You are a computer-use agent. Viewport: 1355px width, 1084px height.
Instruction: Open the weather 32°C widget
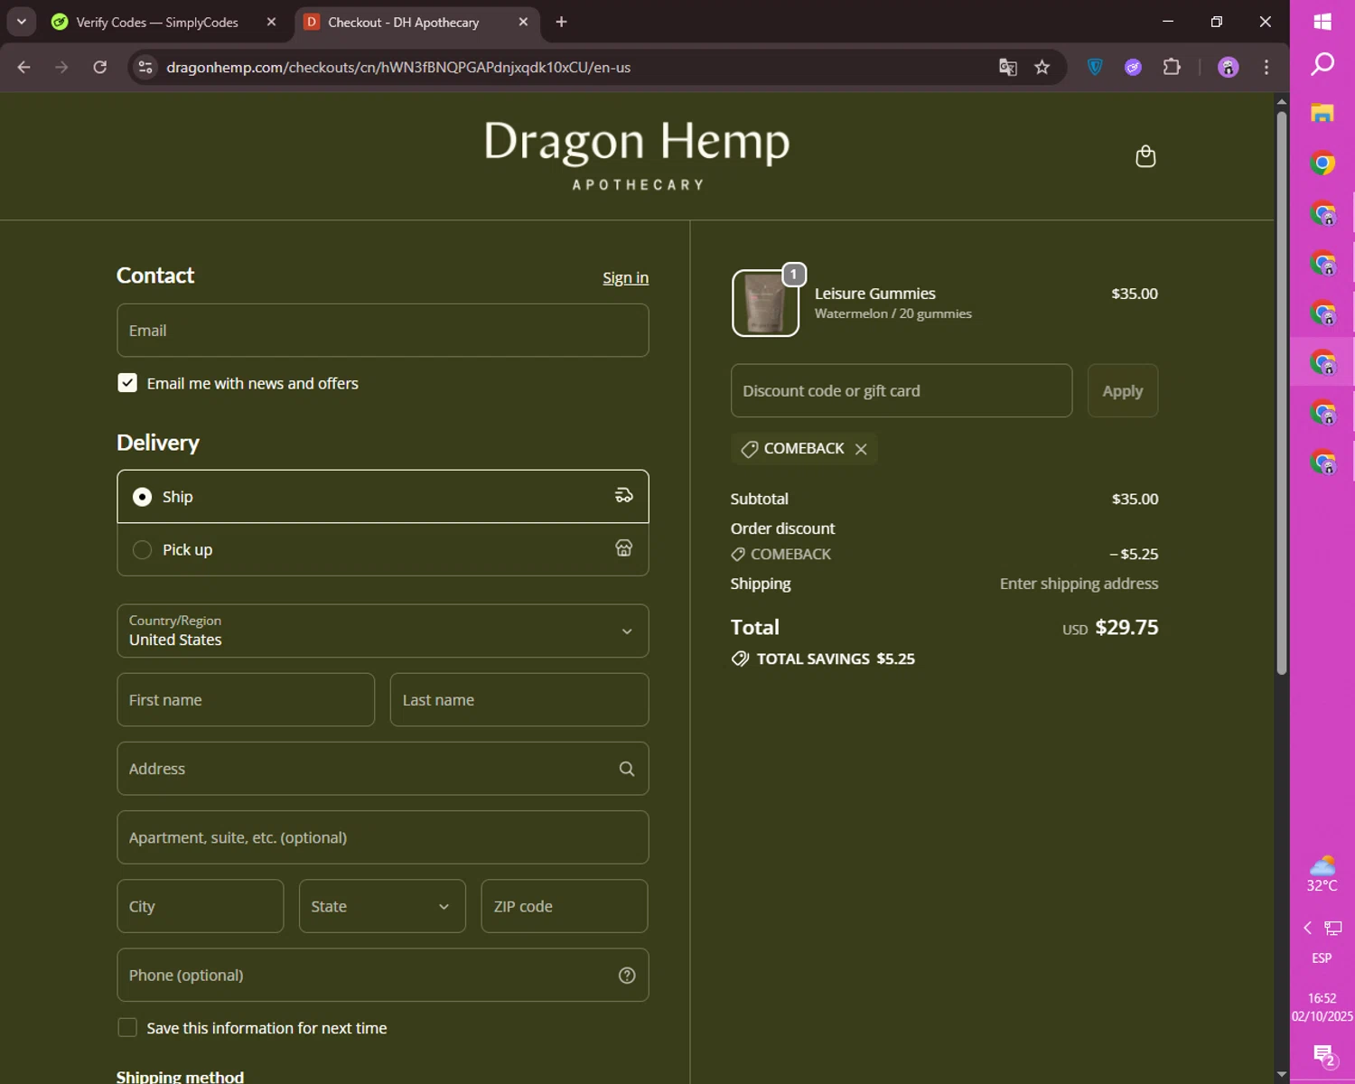[1322, 873]
